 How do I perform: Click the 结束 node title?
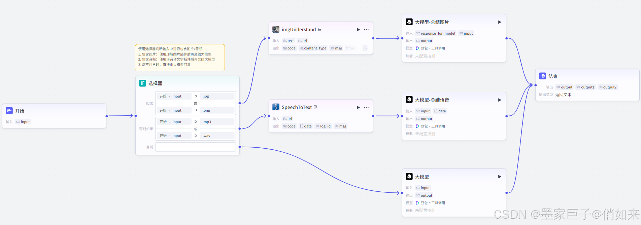coord(553,76)
